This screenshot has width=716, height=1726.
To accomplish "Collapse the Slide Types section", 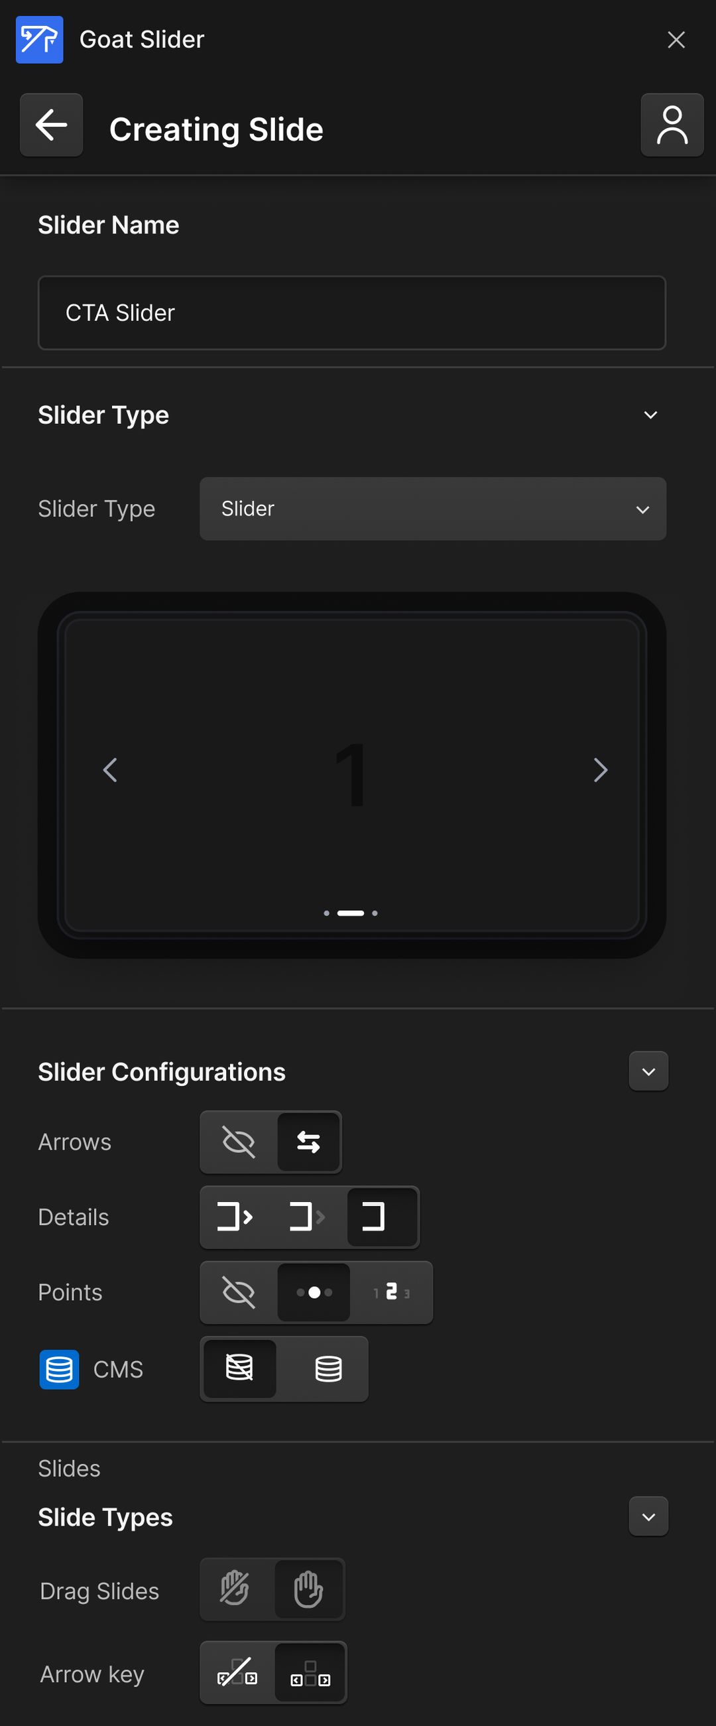I will (648, 1516).
